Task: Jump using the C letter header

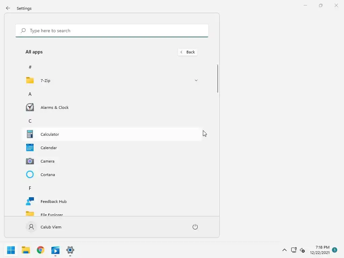Action: click(x=30, y=121)
